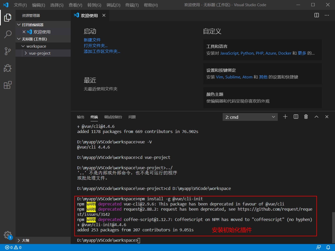Select the 欢迎使用 editor tab
Screen dimensions: 335x251
pos(90,16)
